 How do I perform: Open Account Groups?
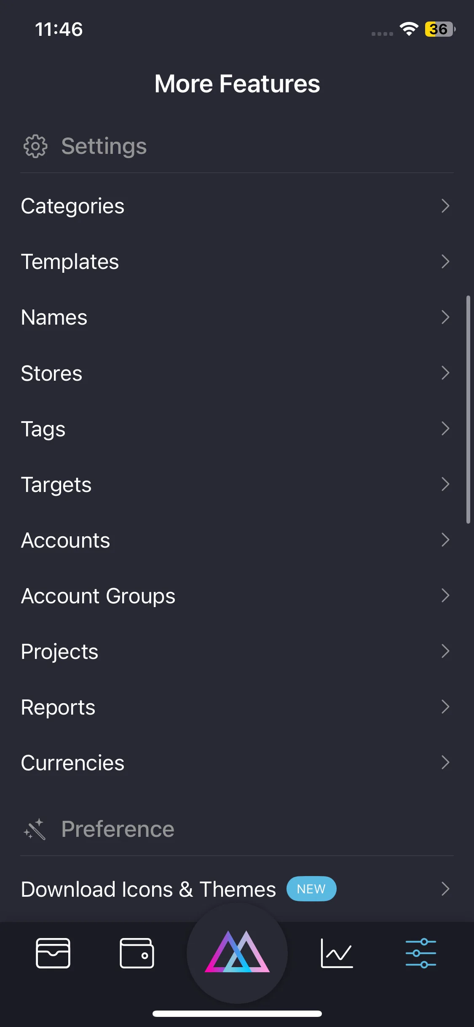[x=98, y=596]
